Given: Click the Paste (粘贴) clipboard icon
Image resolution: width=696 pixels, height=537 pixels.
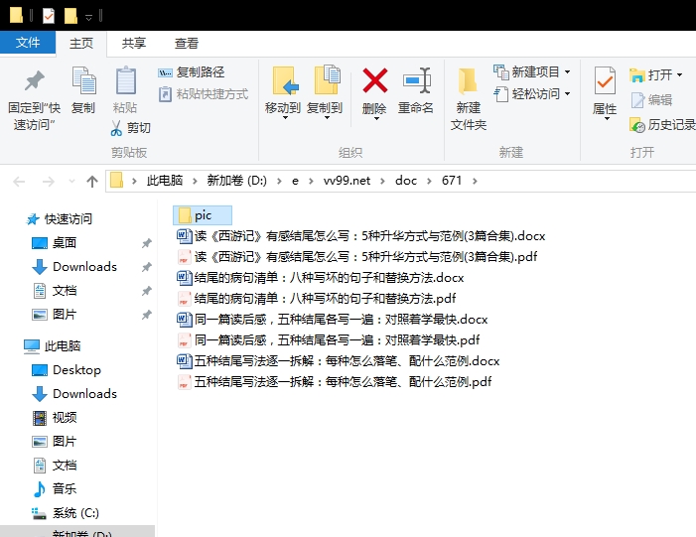Looking at the screenshot, I should click(125, 79).
